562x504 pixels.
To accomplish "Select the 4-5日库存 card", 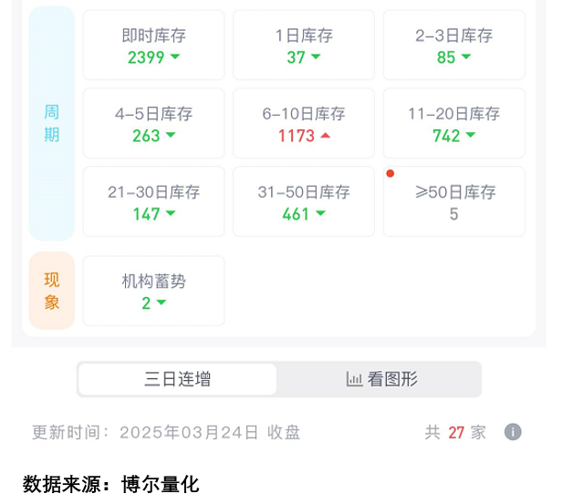I will [154, 124].
